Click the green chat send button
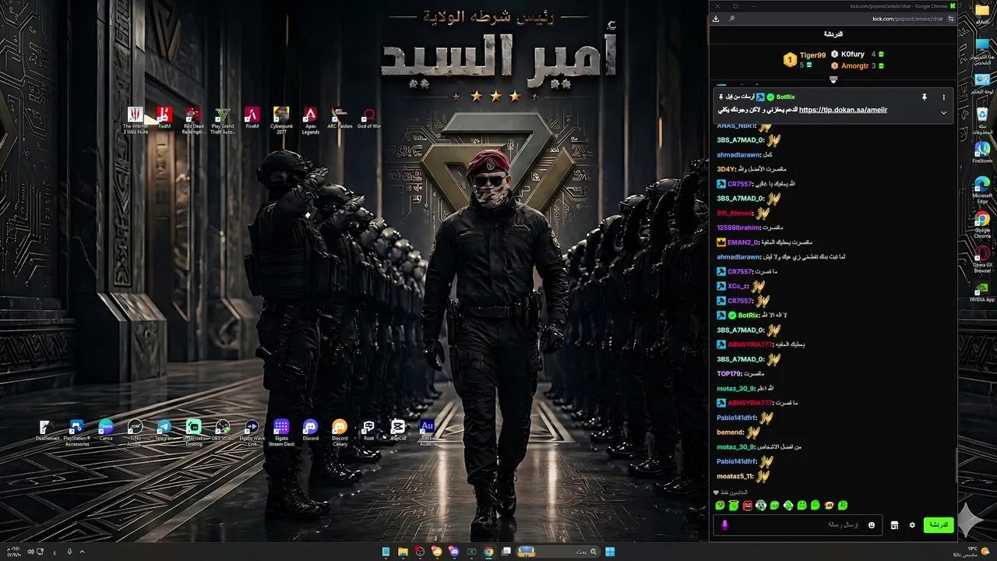This screenshot has width=997, height=561. click(939, 525)
